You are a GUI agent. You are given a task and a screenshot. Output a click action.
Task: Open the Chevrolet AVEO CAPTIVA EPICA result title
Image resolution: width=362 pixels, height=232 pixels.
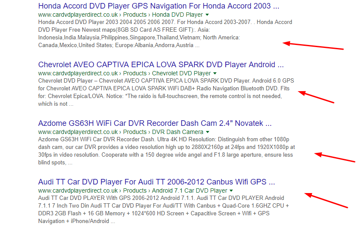[161, 65]
